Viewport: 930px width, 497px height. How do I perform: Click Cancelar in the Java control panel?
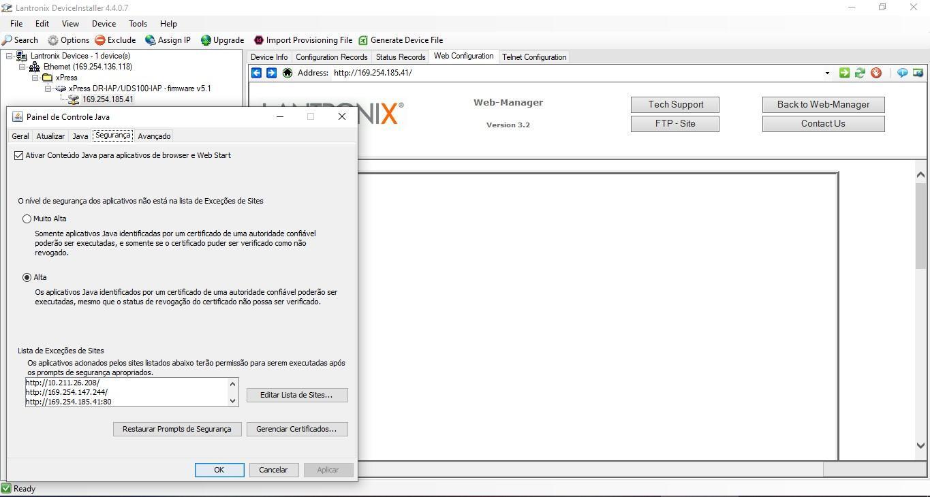tap(273, 470)
